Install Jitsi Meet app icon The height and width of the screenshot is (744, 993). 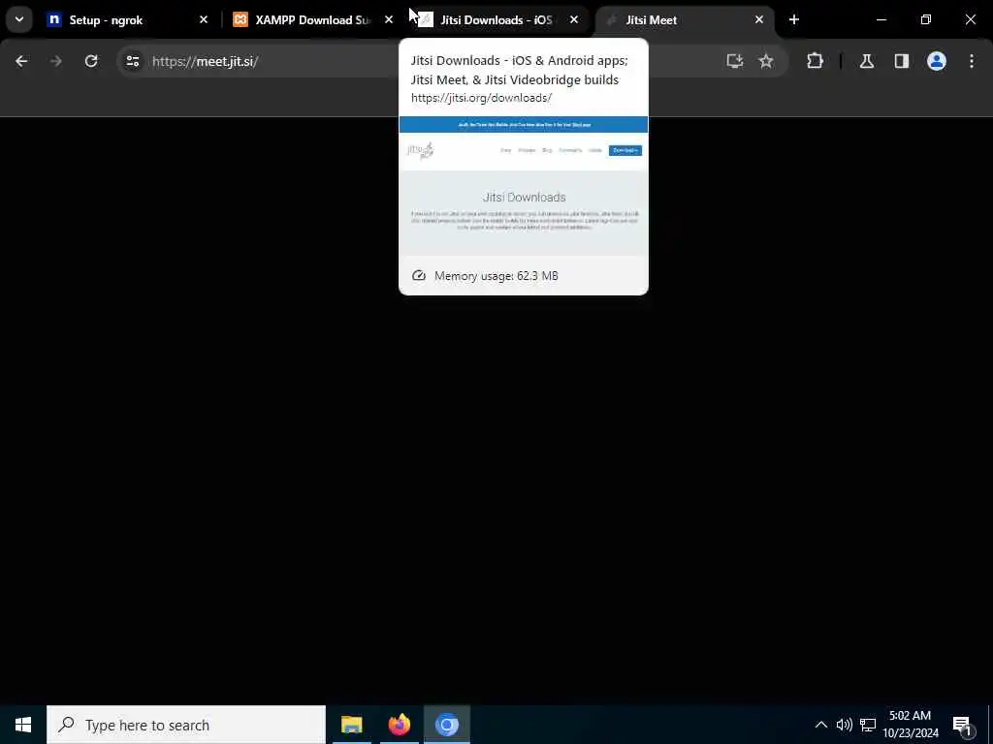click(x=735, y=61)
